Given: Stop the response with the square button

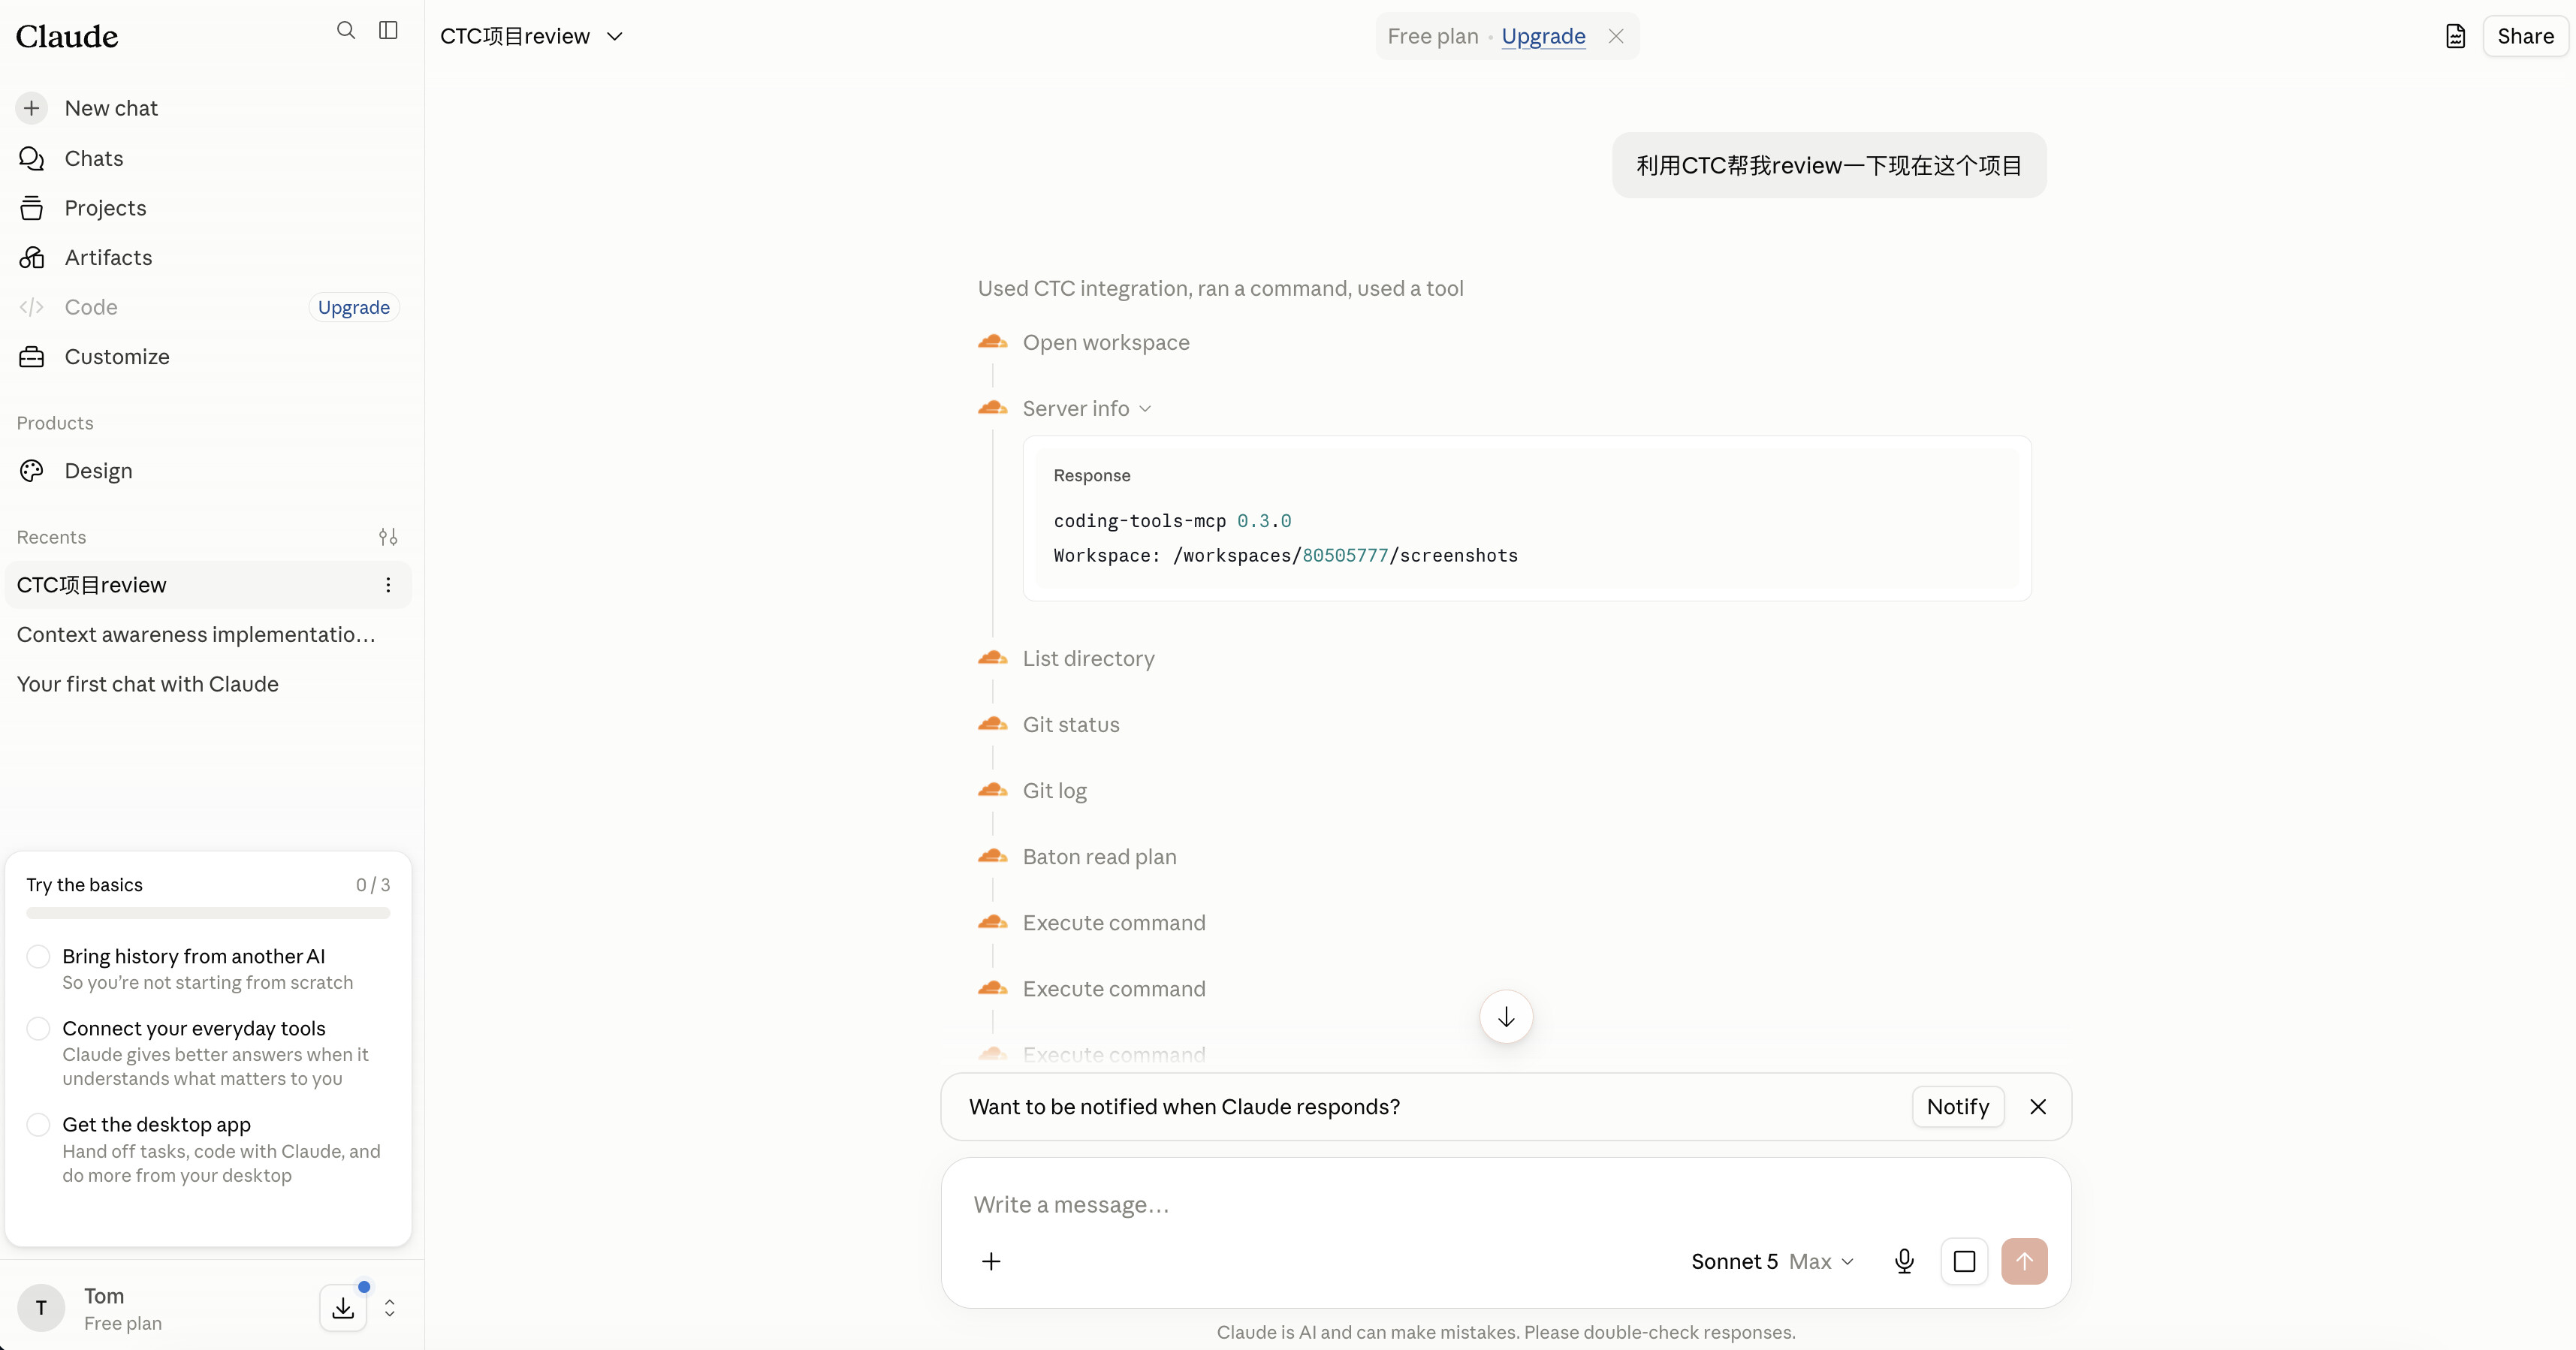Looking at the screenshot, I should pyautogui.click(x=1964, y=1262).
